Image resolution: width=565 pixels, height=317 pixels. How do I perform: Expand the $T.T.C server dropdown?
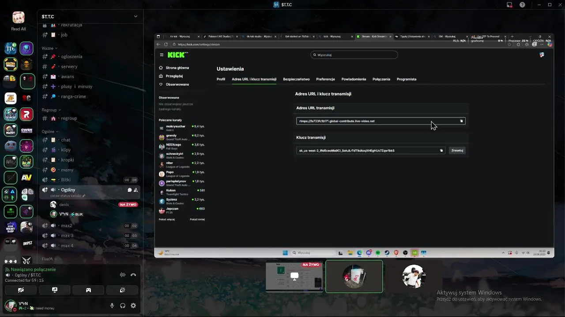[136, 16]
